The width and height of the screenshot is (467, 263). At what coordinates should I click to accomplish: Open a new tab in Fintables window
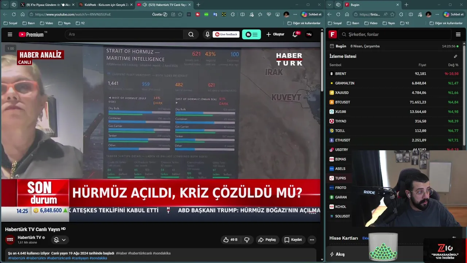(x=406, y=5)
